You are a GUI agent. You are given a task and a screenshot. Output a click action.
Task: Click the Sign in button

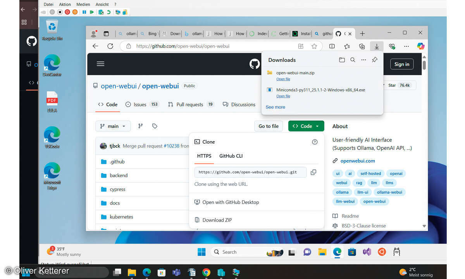[401, 64]
